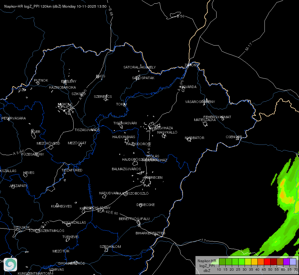Click the 'A 42/E 60' road label
299x275 pixels.
(110, 212)
